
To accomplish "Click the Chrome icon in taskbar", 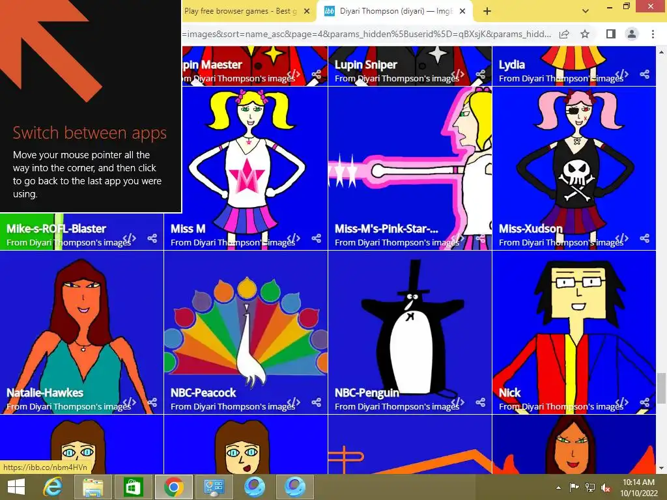I will point(173,487).
